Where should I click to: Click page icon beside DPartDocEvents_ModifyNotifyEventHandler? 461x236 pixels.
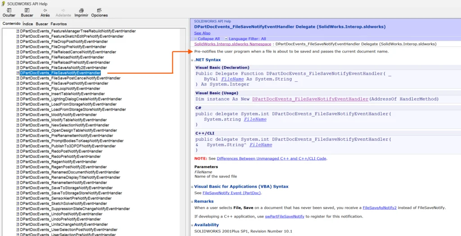click(18, 115)
